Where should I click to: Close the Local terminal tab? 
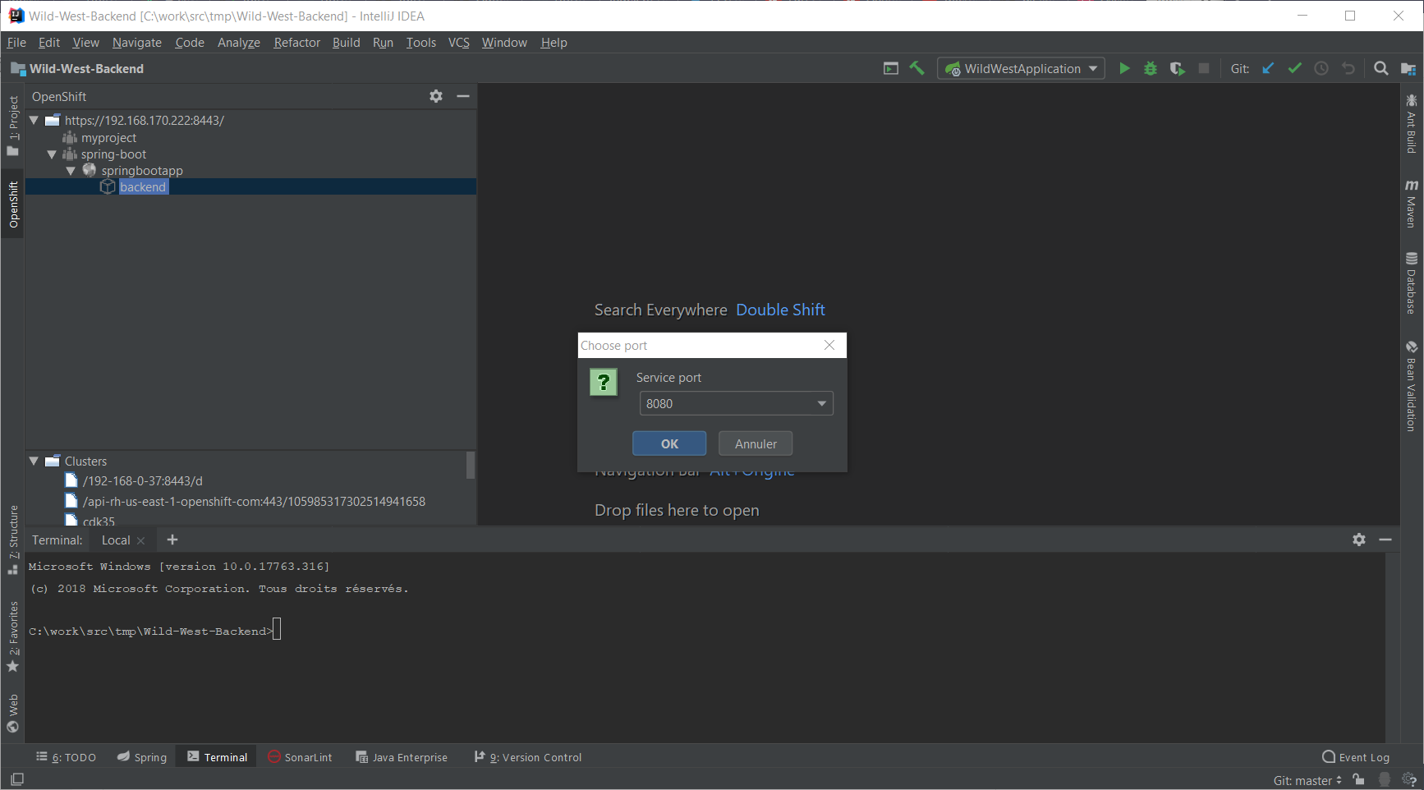(141, 540)
